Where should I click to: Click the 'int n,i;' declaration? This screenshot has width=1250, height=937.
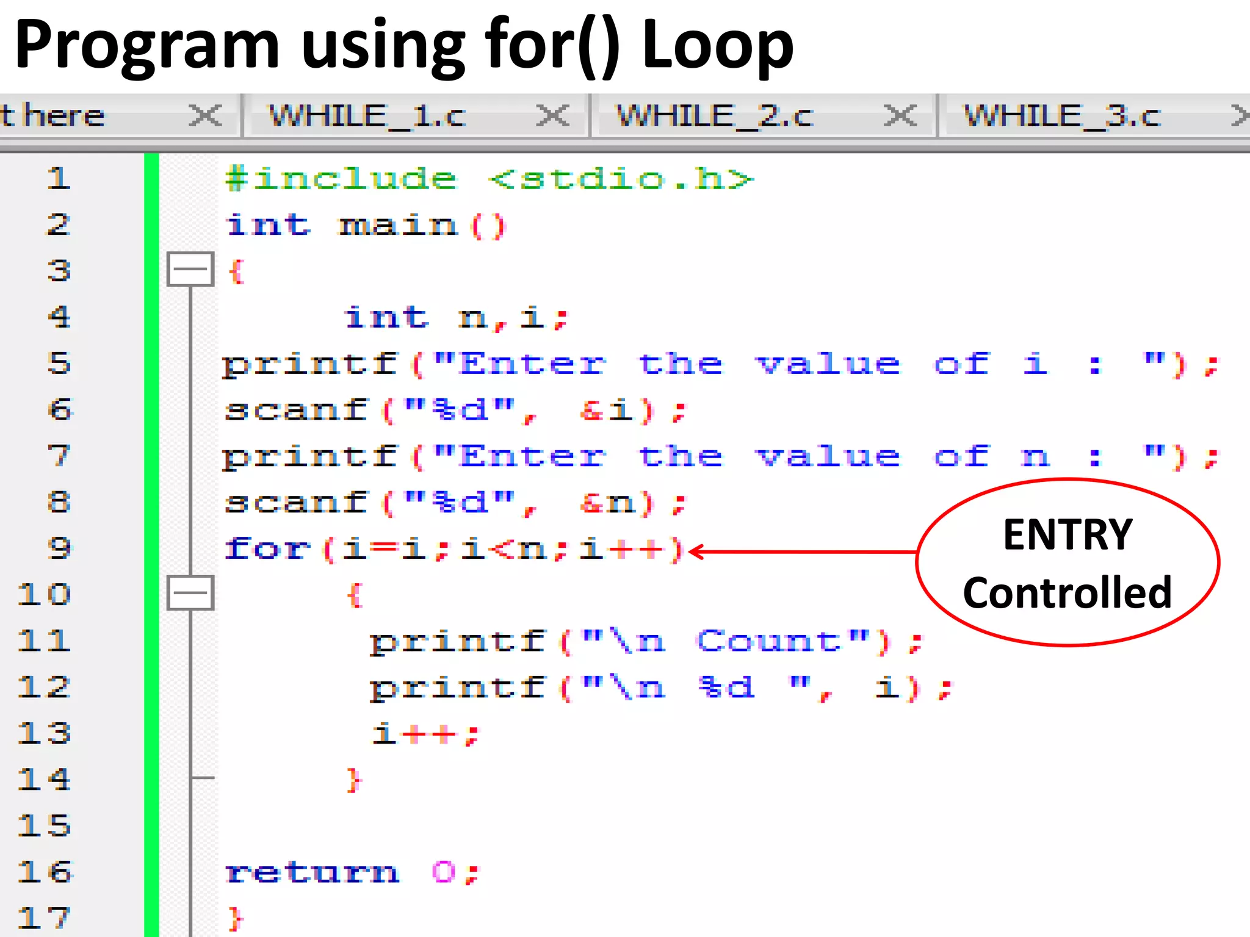457,318
